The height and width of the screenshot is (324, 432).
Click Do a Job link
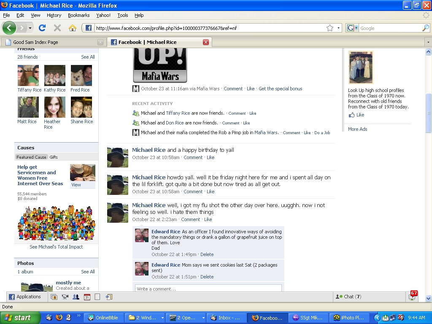(x=322, y=133)
